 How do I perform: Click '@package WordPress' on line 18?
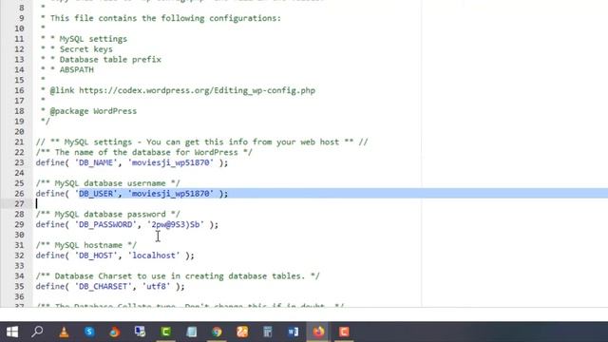[93, 111]
